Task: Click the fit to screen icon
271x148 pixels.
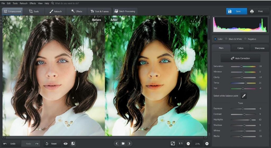Action: (173, 143)
